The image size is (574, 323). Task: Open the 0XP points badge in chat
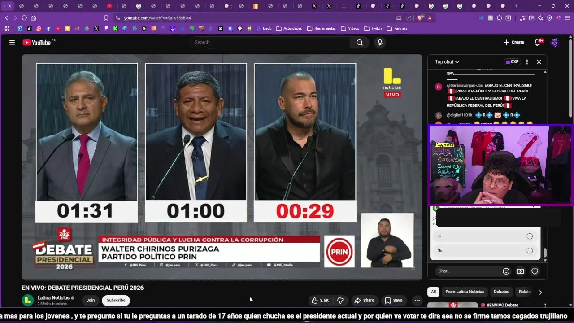pyautogui.click(x=512, y=62)
